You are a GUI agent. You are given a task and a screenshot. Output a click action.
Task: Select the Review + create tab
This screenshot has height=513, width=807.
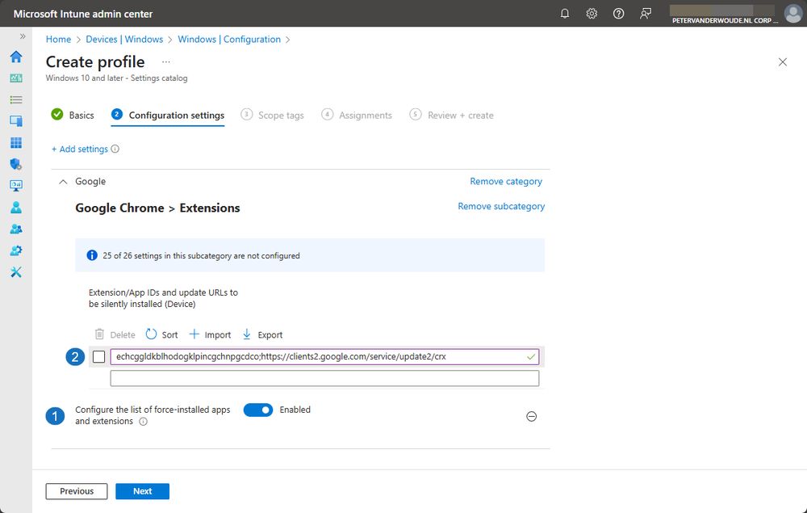451,115
